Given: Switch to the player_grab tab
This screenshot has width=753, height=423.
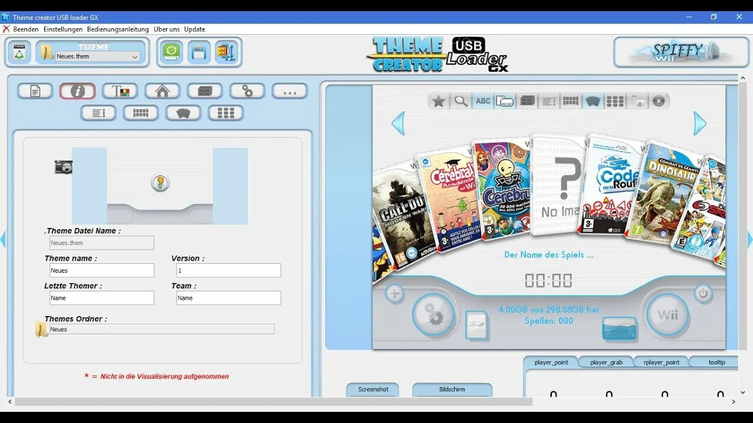Looking at the screenshot, I should click(x=607, y=362).
